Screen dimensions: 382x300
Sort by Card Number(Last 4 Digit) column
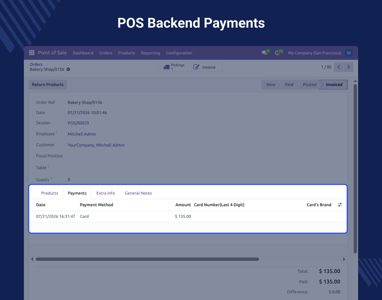pyautogui.click(x=219, y=205)
